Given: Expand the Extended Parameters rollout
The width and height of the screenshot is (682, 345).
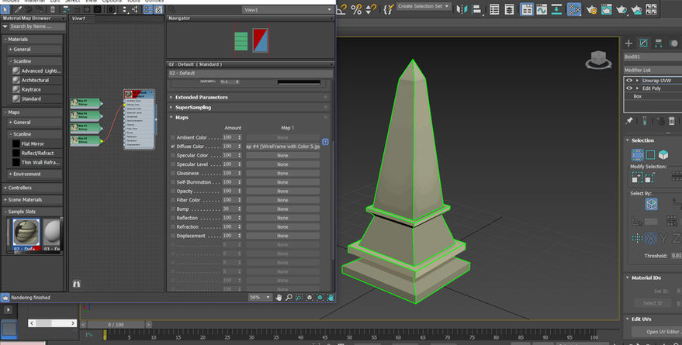Looking at the screenshot, I should pos(201,97).
